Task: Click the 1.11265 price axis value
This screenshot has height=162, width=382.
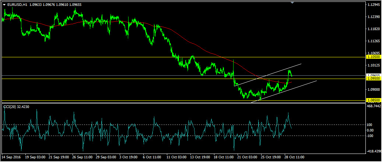Action: tap(374, 41)
